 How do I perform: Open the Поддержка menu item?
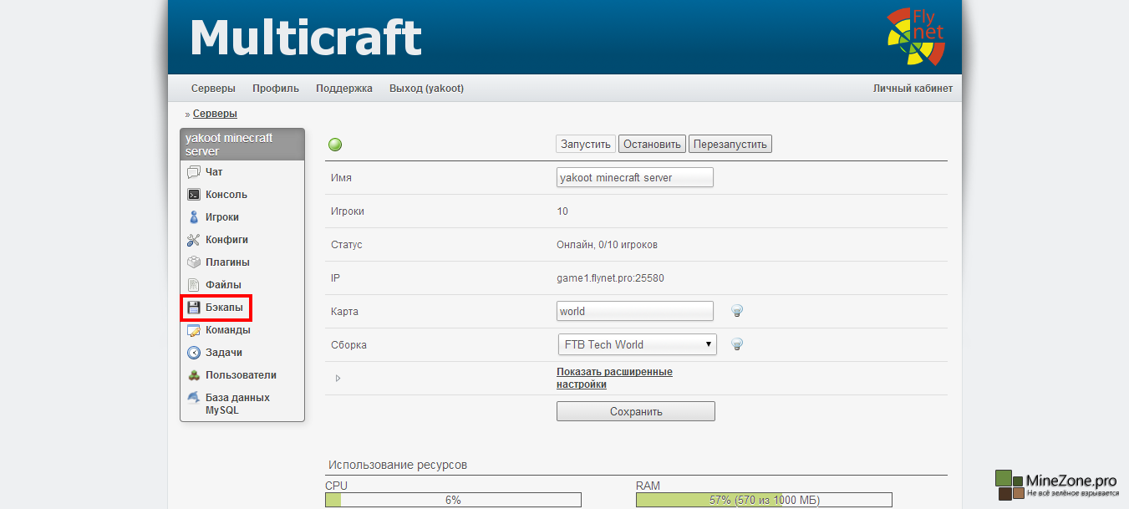tap(344, 89)
